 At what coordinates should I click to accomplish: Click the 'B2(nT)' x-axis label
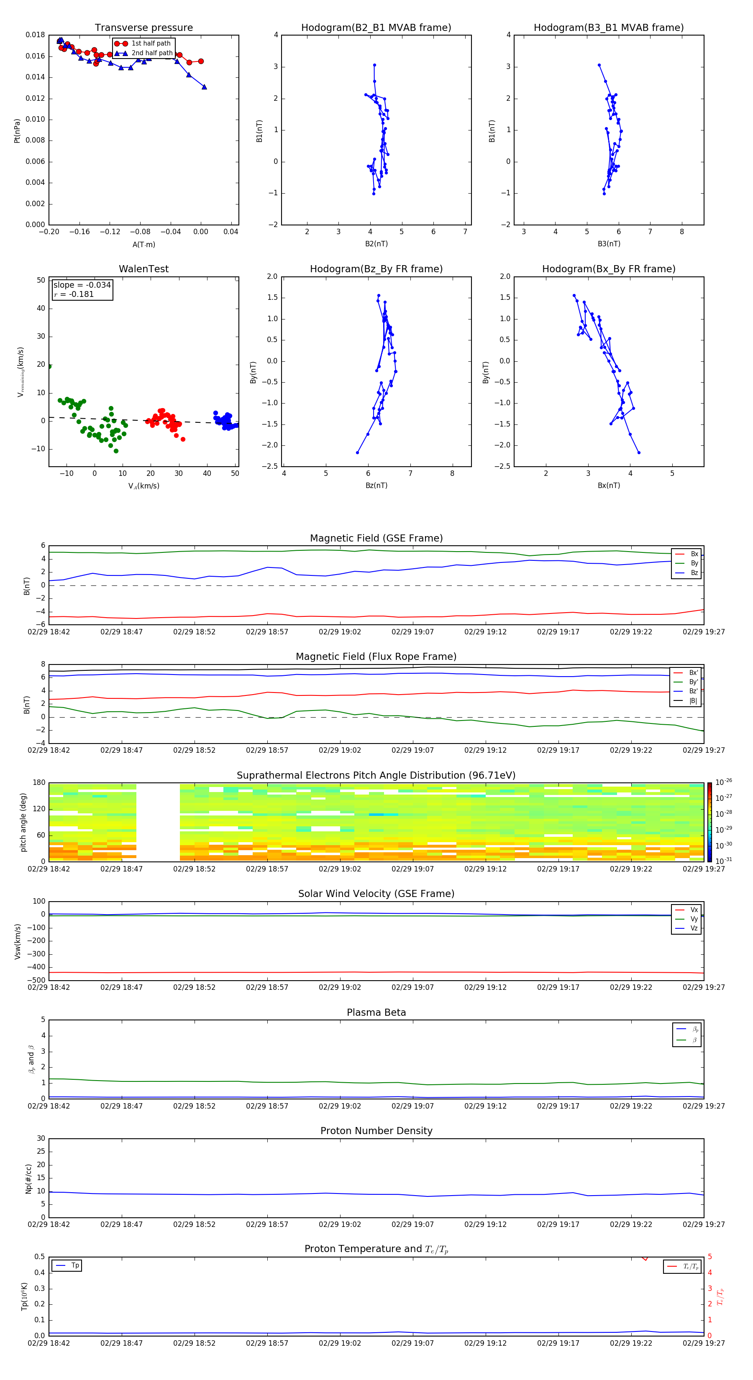376,244
